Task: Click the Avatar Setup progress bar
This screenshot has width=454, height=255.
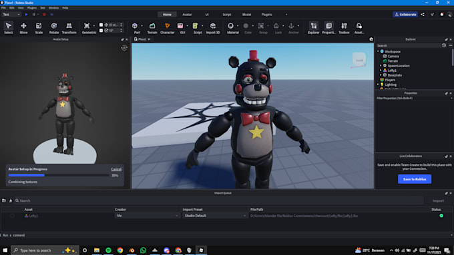Action: 59,175
